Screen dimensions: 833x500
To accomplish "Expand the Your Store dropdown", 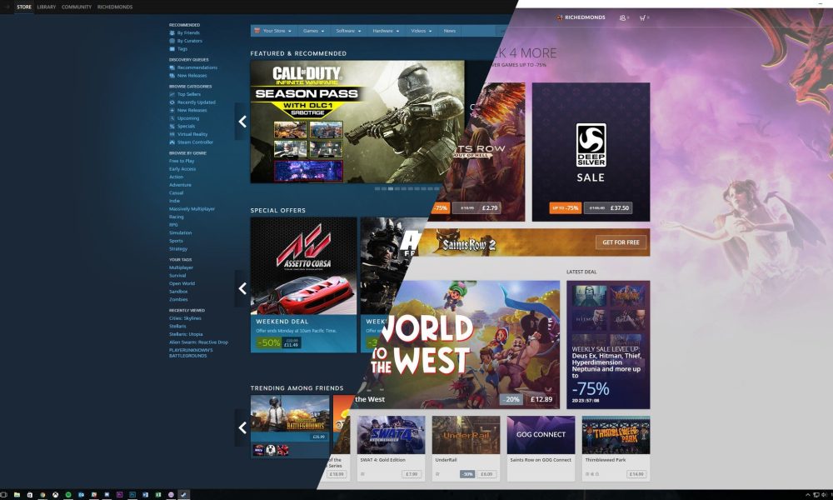I will 273,31.
